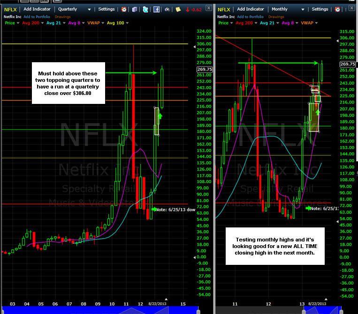Open Drawings link in Quarterly chart

click(x=62, y=17)
